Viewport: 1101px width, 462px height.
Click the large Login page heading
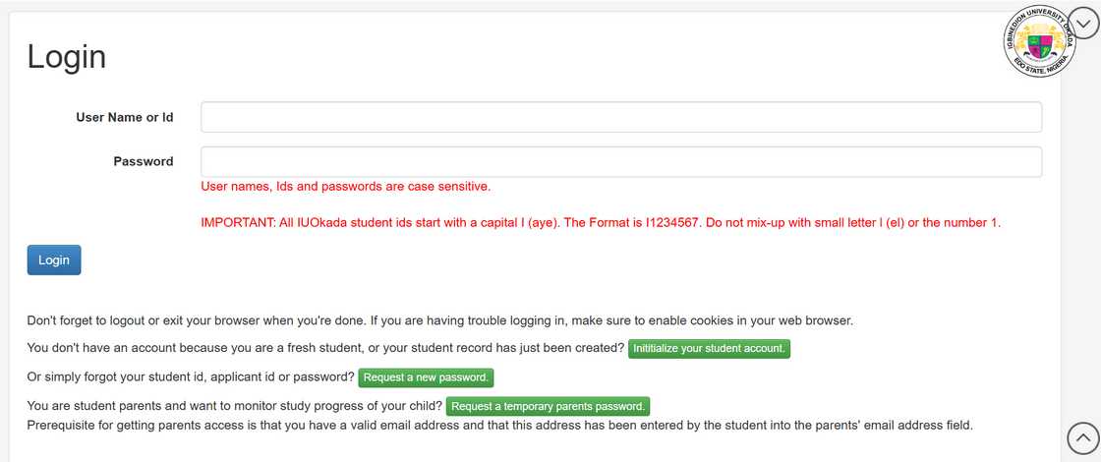pyautogui.click(x=67, y=56)
